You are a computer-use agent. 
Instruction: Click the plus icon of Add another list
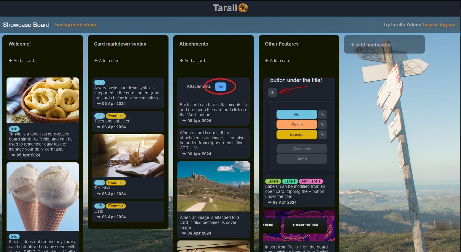[x=352, y=45]
